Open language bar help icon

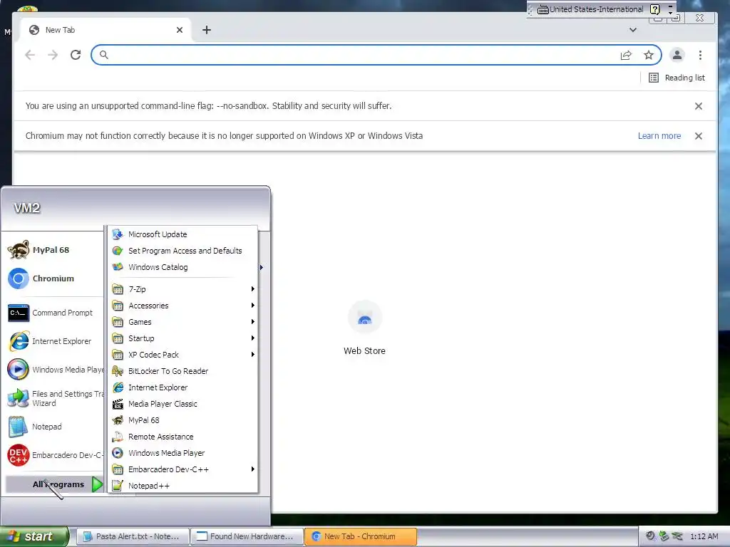click(654, 9)
